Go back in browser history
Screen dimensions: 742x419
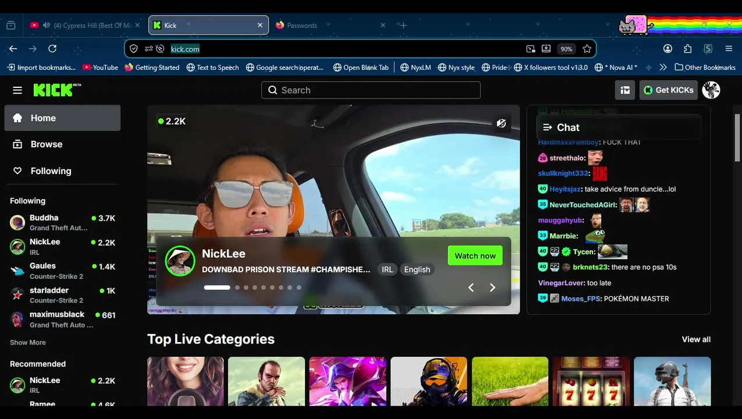(x=13, y=49)
